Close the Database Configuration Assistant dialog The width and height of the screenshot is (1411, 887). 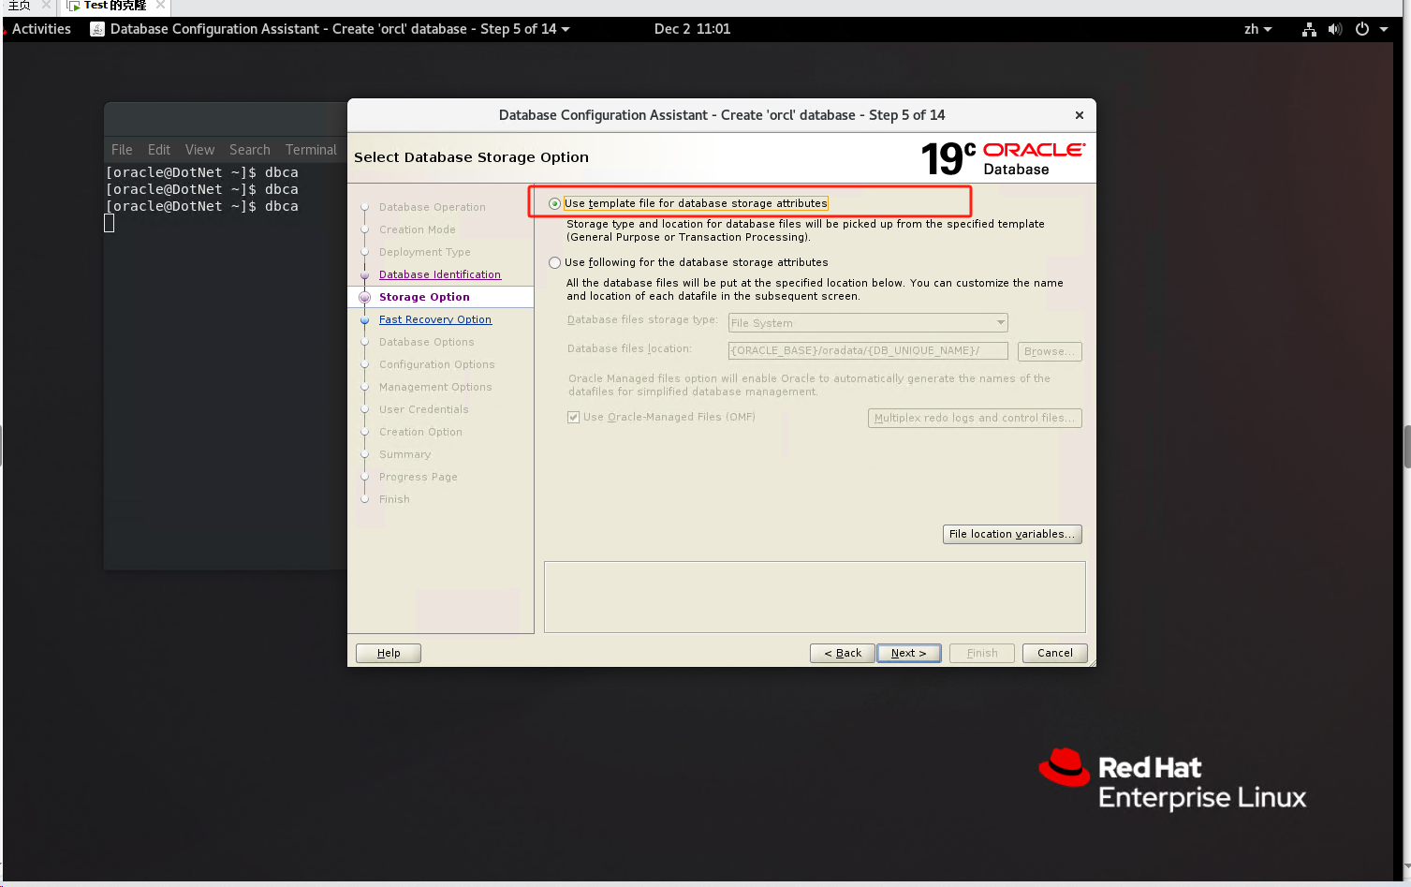pyautogui.click(x=1080, y=115)
